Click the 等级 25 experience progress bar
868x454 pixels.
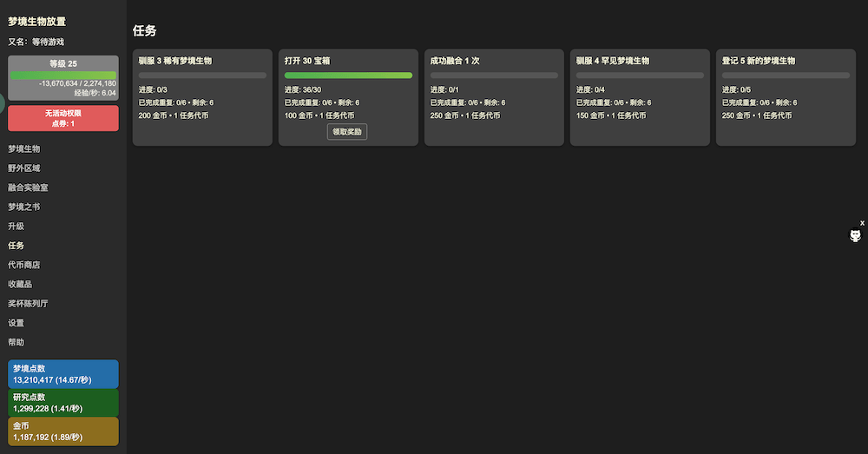tap(63, 75)
